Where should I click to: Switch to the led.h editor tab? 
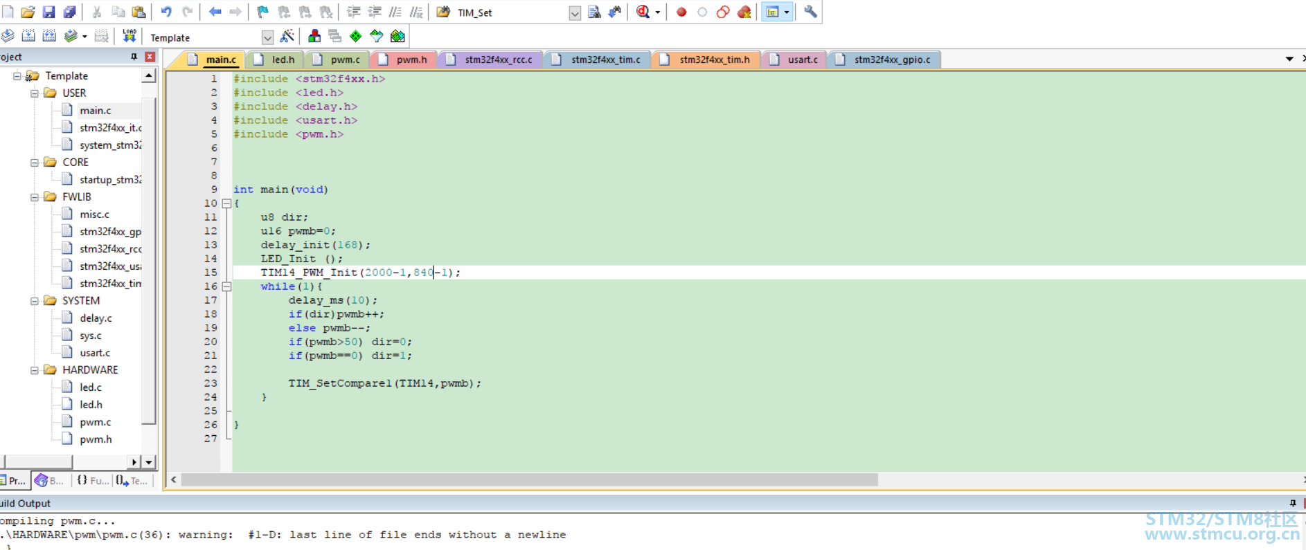coord(275,59)
